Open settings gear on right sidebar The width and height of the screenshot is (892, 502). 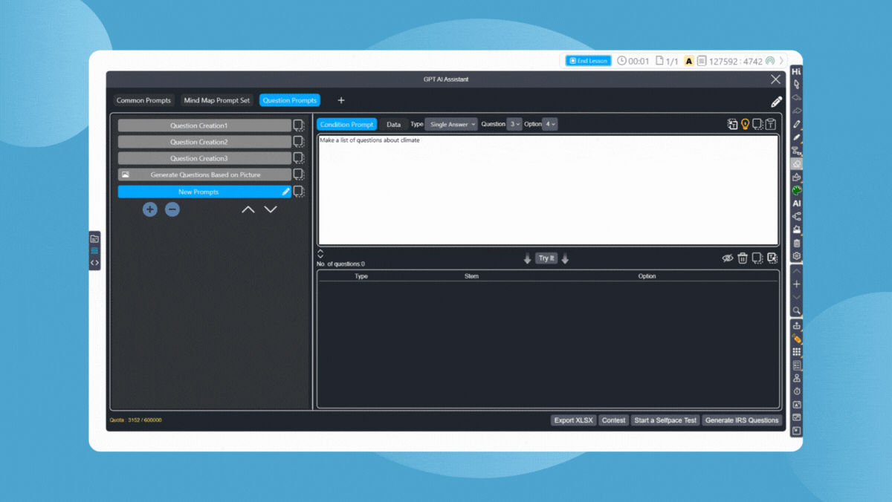click(x=797, y=256)
